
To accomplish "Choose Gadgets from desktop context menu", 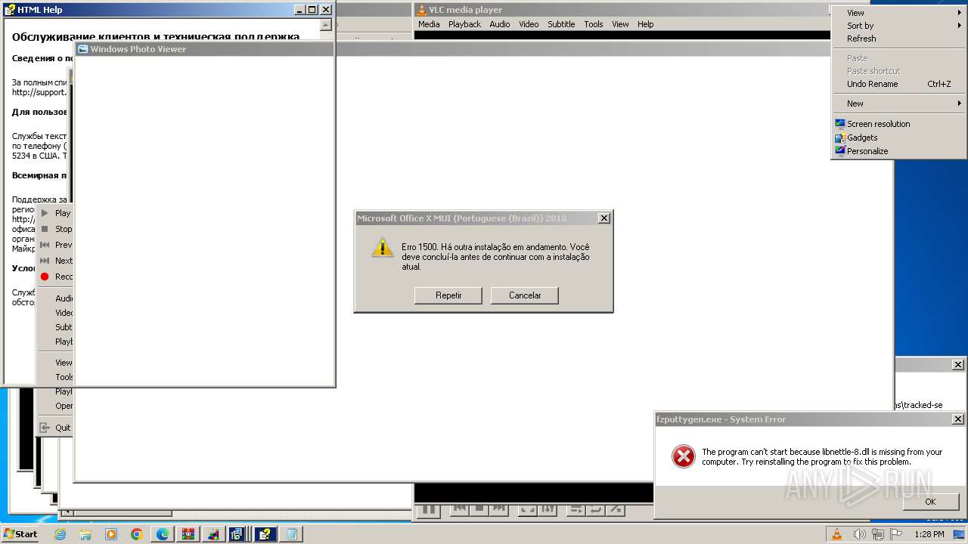I will coord(898,138).
